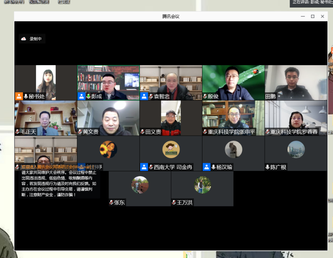Click the muted mic icon beside 毛正天

tap(18, 132)
